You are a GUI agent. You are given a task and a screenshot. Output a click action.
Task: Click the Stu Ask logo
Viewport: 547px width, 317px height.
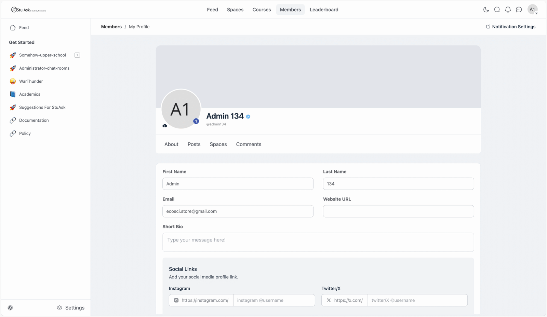(28, 10)
